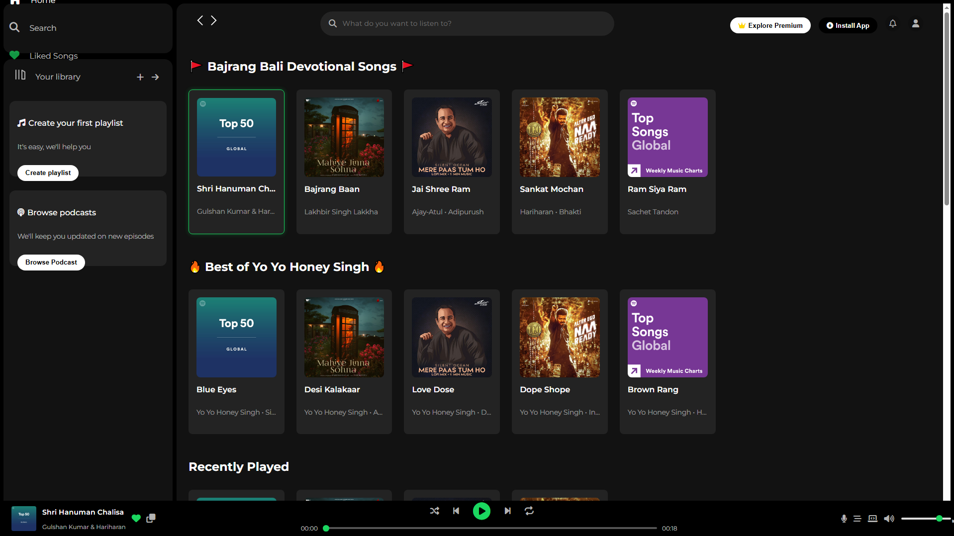Viewport: 954px width, 536px height.
Task: Click Browse Podcast button
Action: tap(51, 262)
